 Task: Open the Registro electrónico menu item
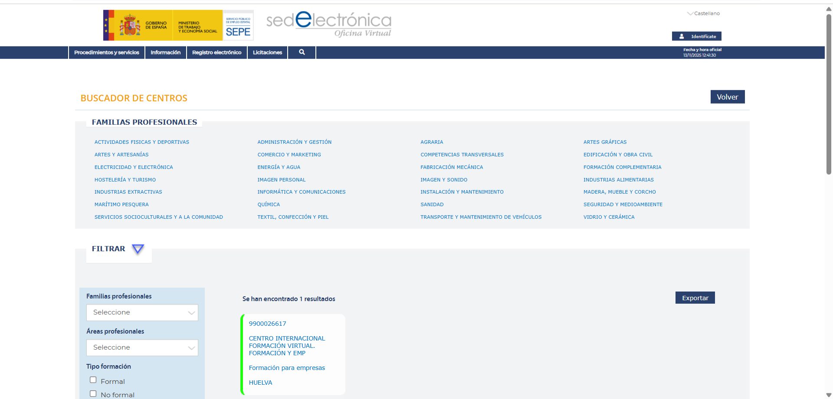pos(216,52)
